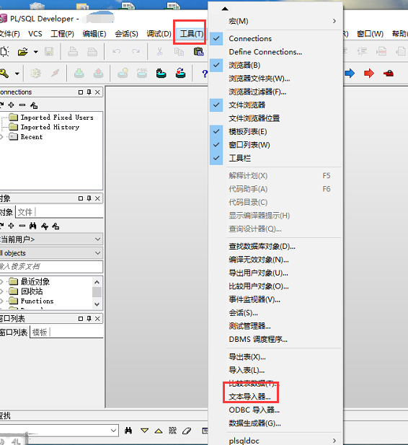Open the 编辑(E) menu

click(94, 34)
